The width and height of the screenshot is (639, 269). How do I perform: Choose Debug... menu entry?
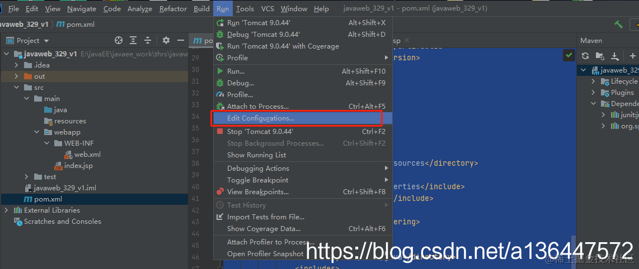(302, 83)
